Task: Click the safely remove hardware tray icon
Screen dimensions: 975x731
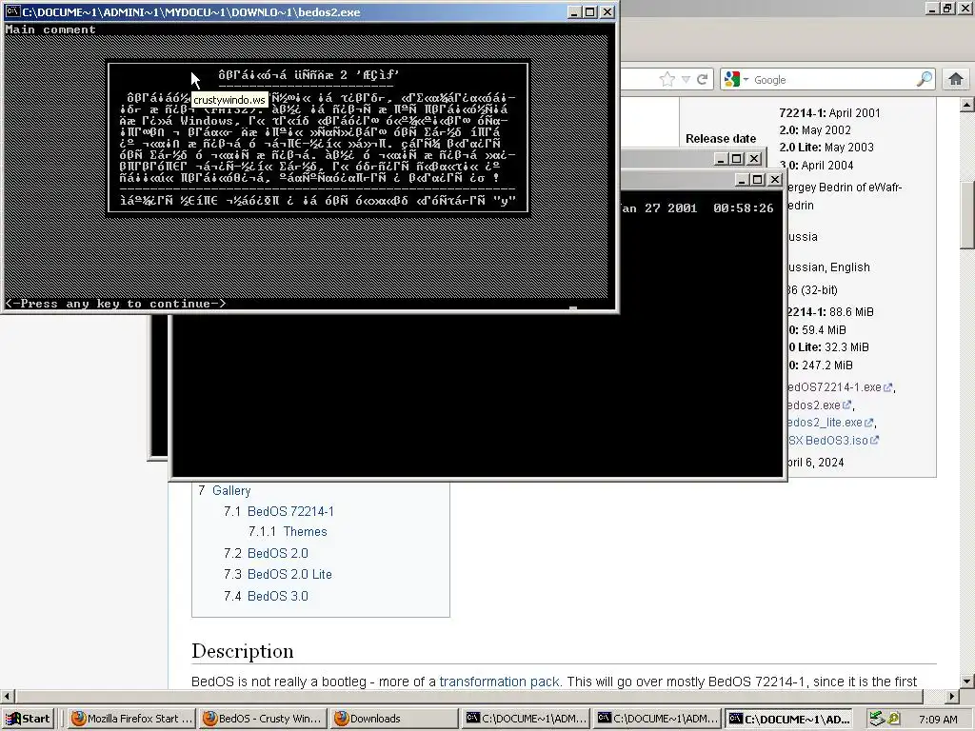Action: [x=877, y=719]
